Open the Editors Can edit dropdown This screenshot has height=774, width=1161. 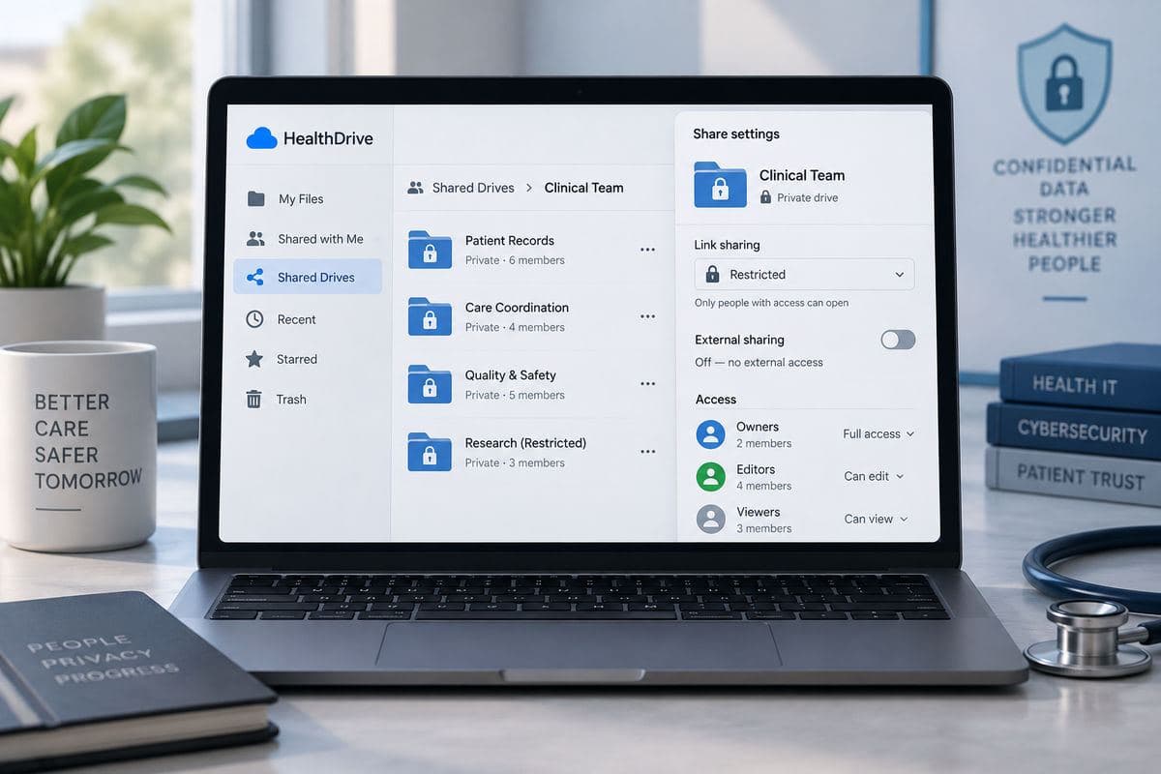[x=875, y=476]
